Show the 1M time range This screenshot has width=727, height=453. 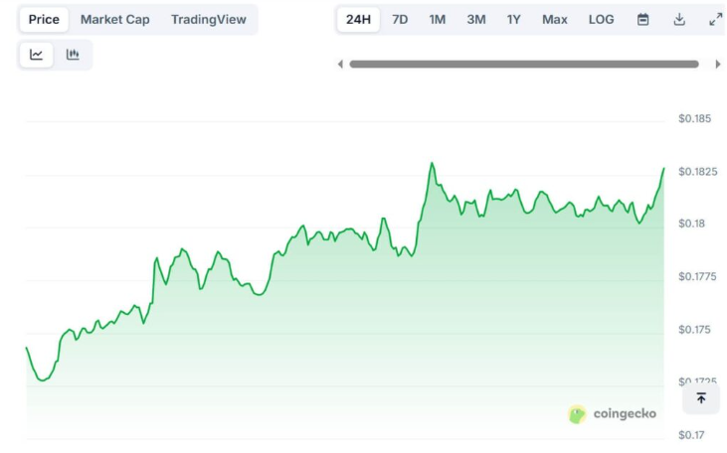(x=438, y=19)
